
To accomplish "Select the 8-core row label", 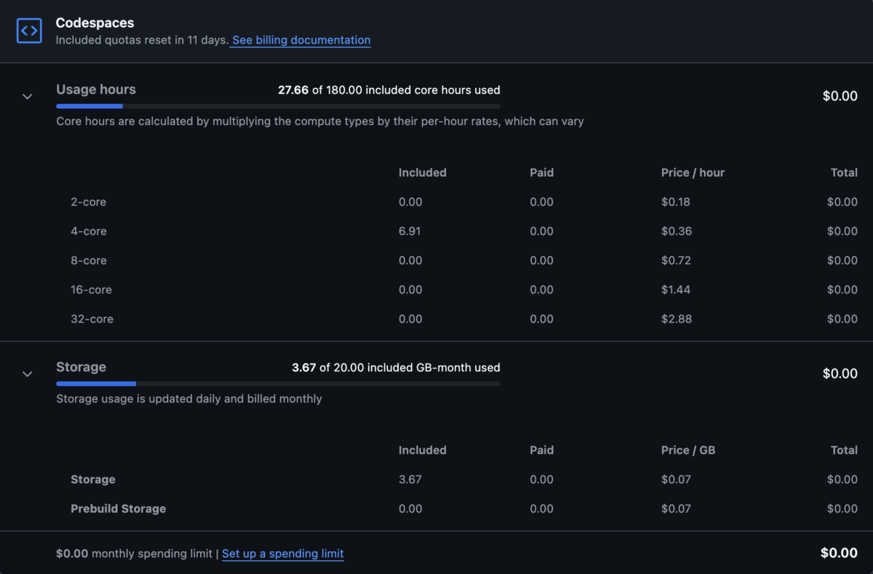I will coord(88,260).
